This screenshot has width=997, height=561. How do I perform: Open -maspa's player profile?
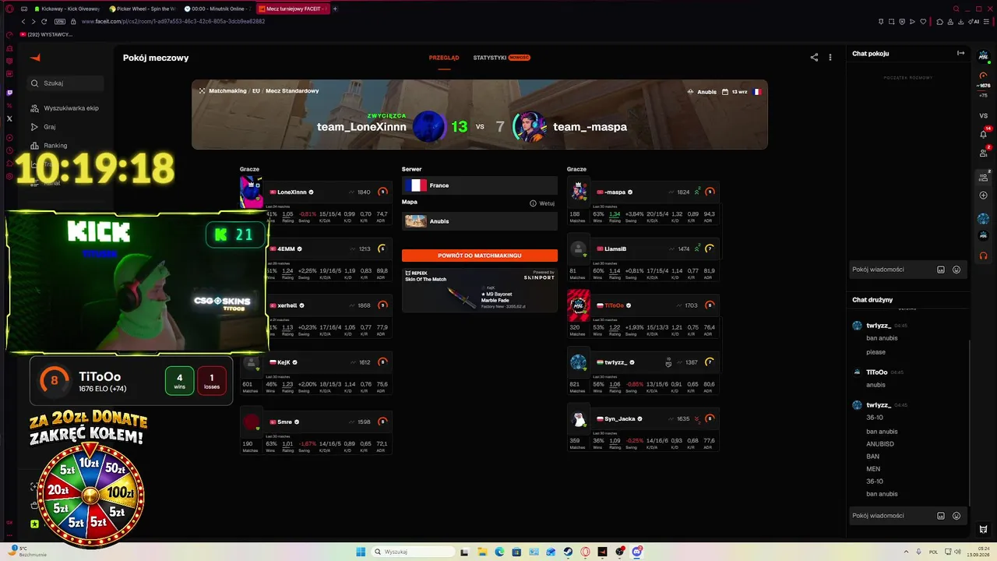pyautogui.click(x=615, y=192)
